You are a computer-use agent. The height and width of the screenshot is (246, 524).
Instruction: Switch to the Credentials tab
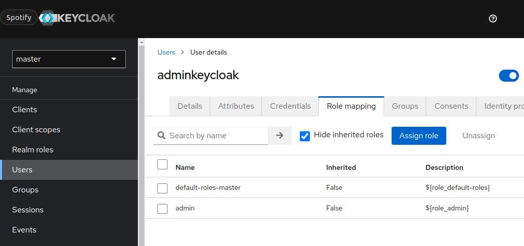[x=290, y=106]
